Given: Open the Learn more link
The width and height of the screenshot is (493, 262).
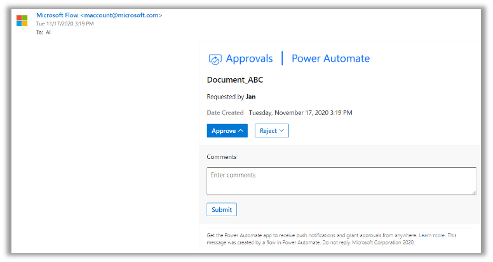Looking at the screenshot, I should 431,235.
